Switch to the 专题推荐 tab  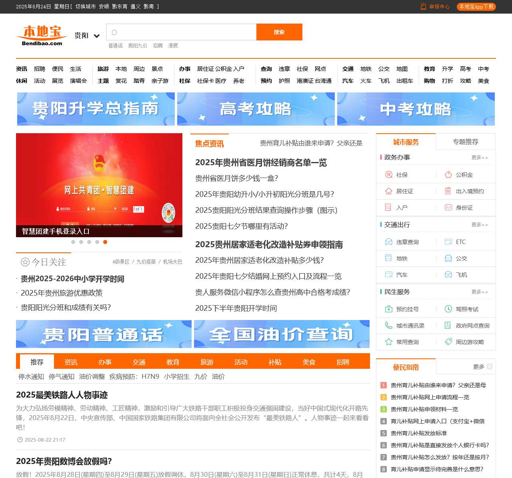[466, 142]
